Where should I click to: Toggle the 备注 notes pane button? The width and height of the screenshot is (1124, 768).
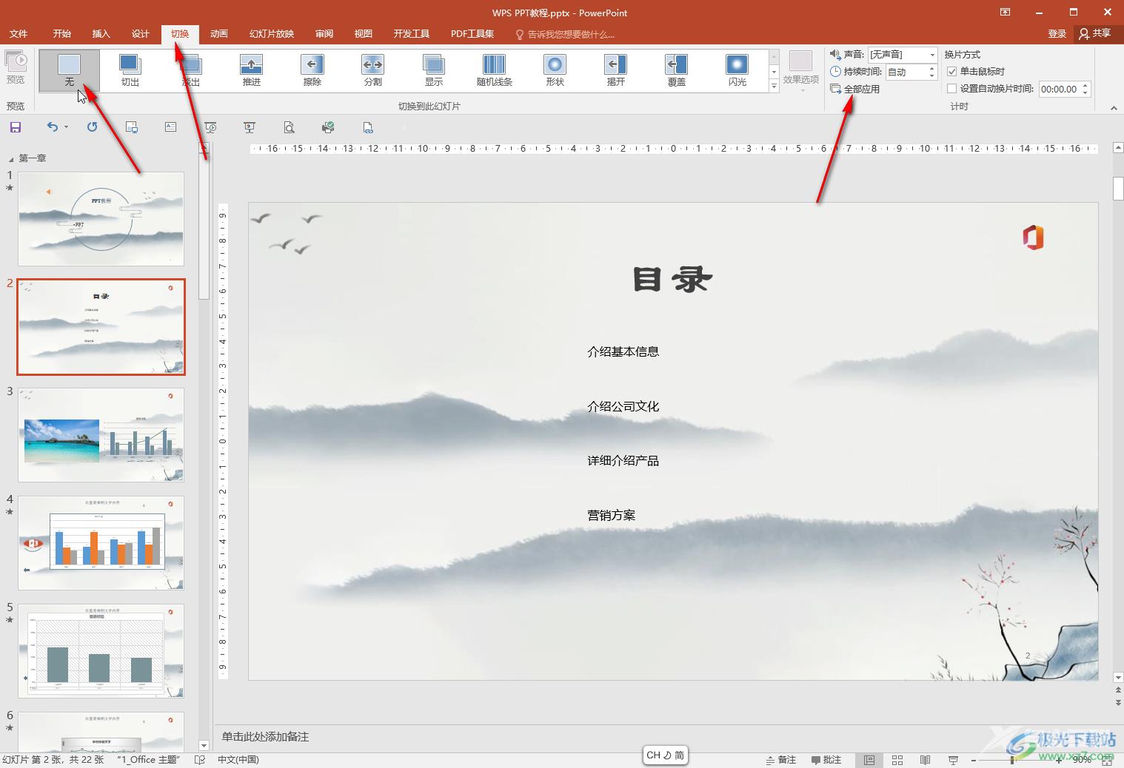click(781, 760)
